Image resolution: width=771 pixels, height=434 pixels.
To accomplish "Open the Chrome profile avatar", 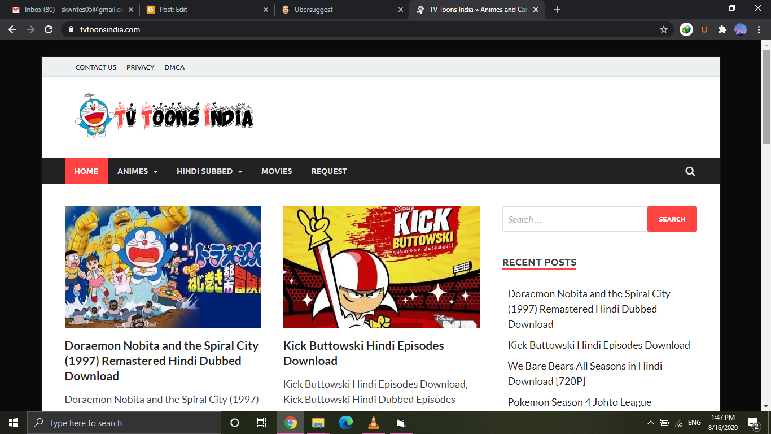I will [x=741, y=29].
